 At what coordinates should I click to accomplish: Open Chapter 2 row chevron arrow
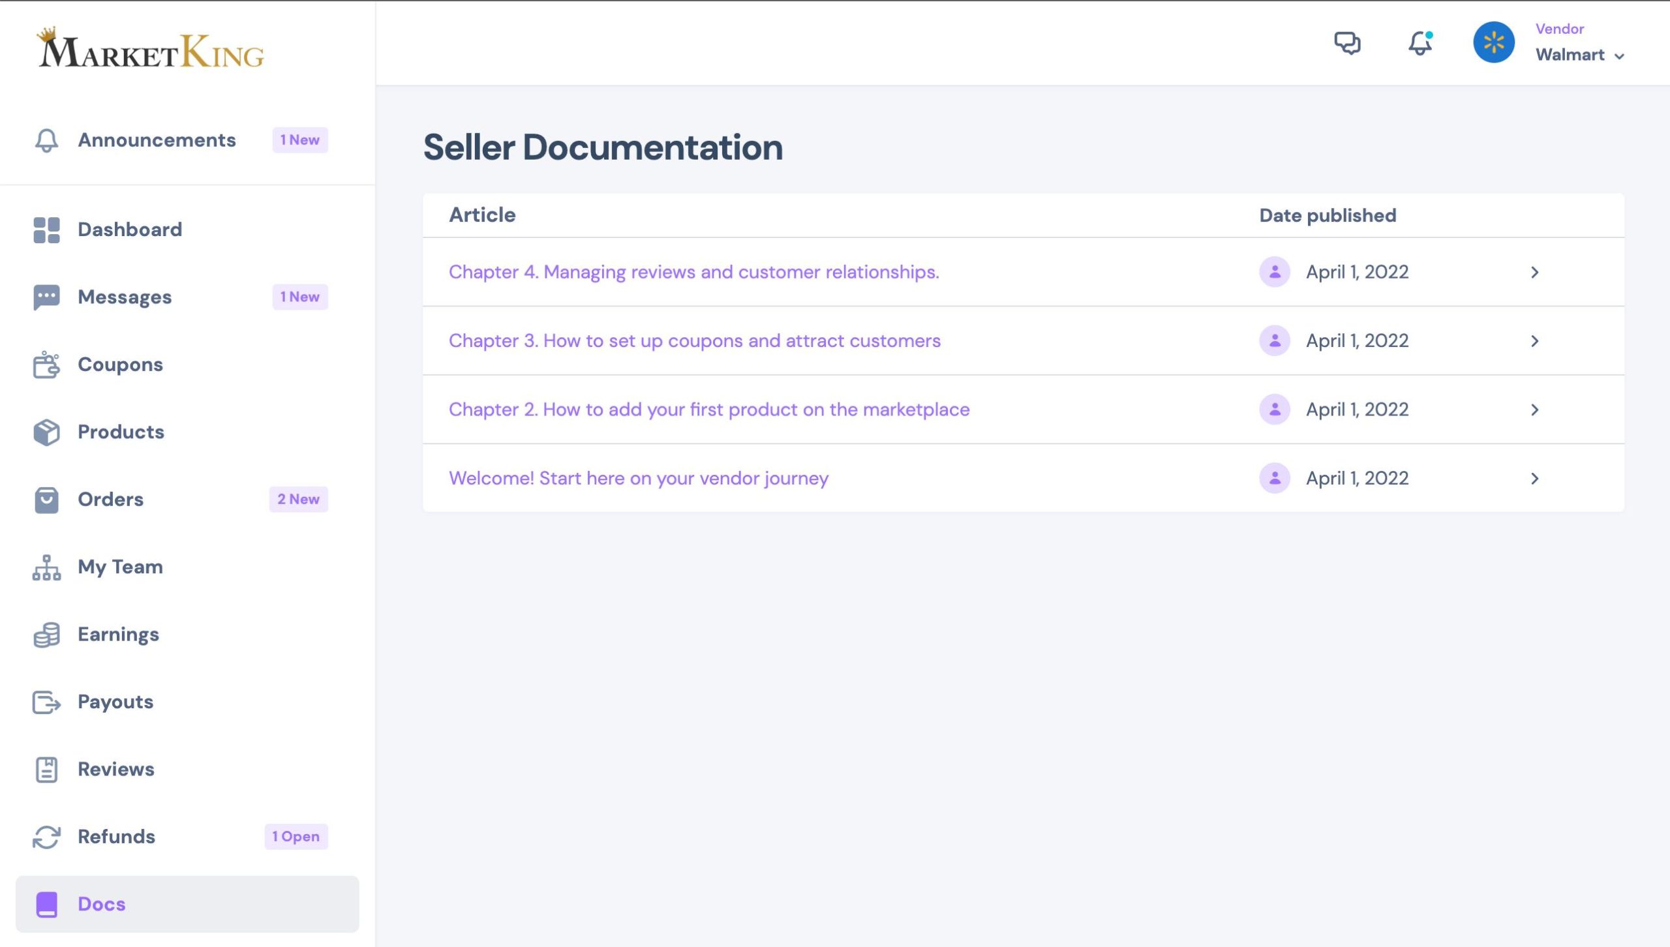click(x=1535, y=410)
